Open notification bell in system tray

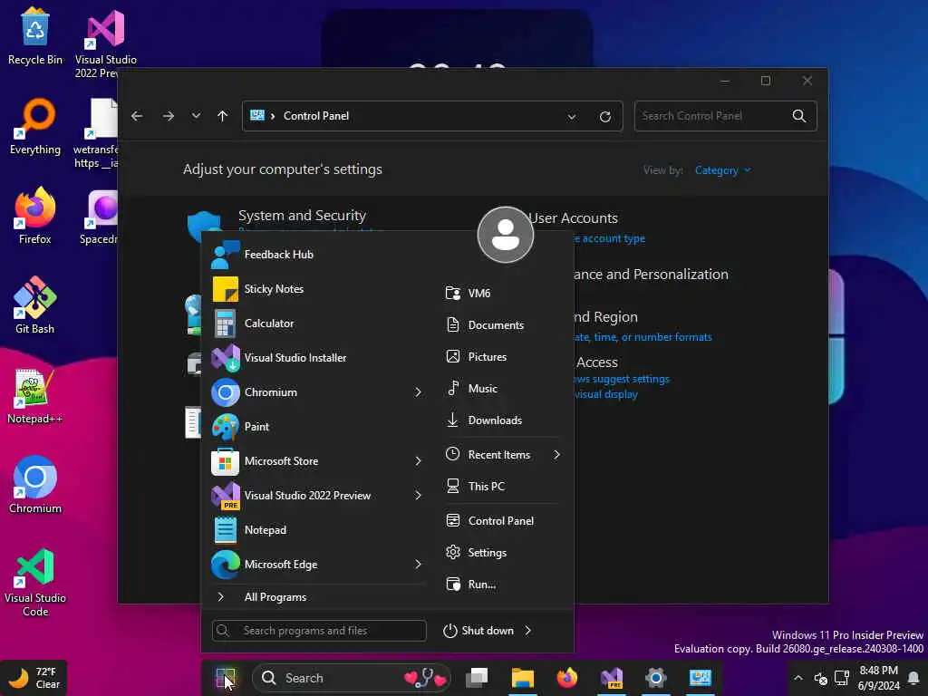[x=913, y=678]
